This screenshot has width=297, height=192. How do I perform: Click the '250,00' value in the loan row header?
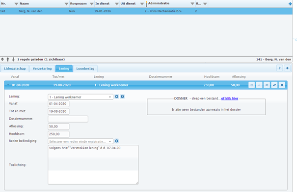click(x=209, y=85)
